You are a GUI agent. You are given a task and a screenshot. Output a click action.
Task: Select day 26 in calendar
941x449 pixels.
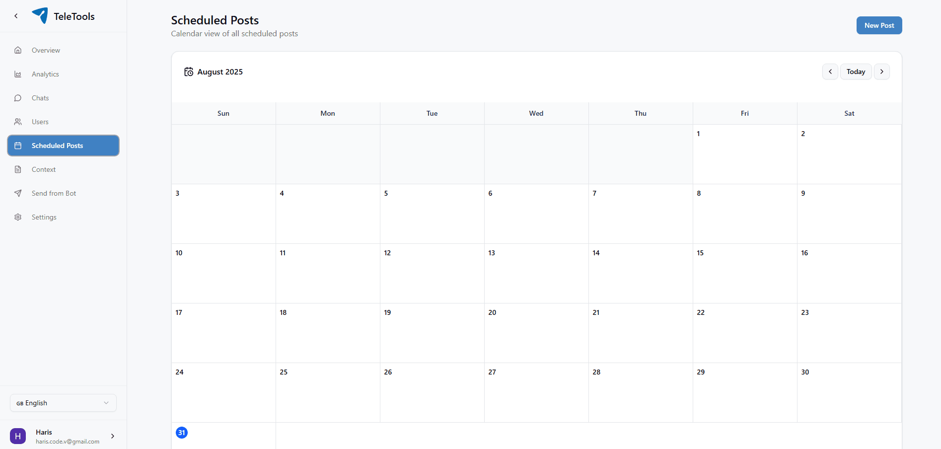pyautogui.click(x=432, y=392)
